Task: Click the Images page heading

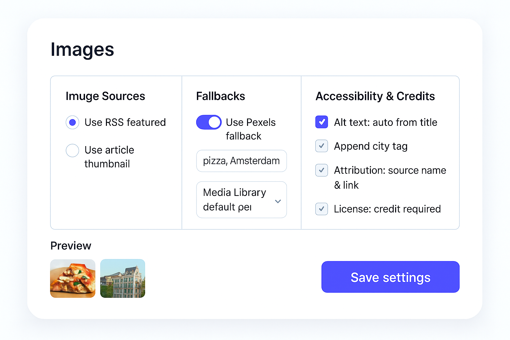Action: tap(82, 50)
